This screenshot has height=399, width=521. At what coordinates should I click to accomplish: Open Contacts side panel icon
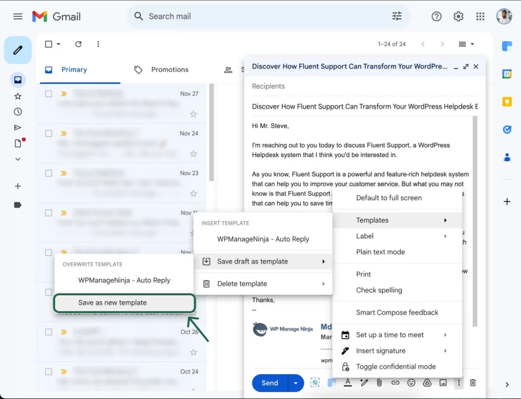507,157
